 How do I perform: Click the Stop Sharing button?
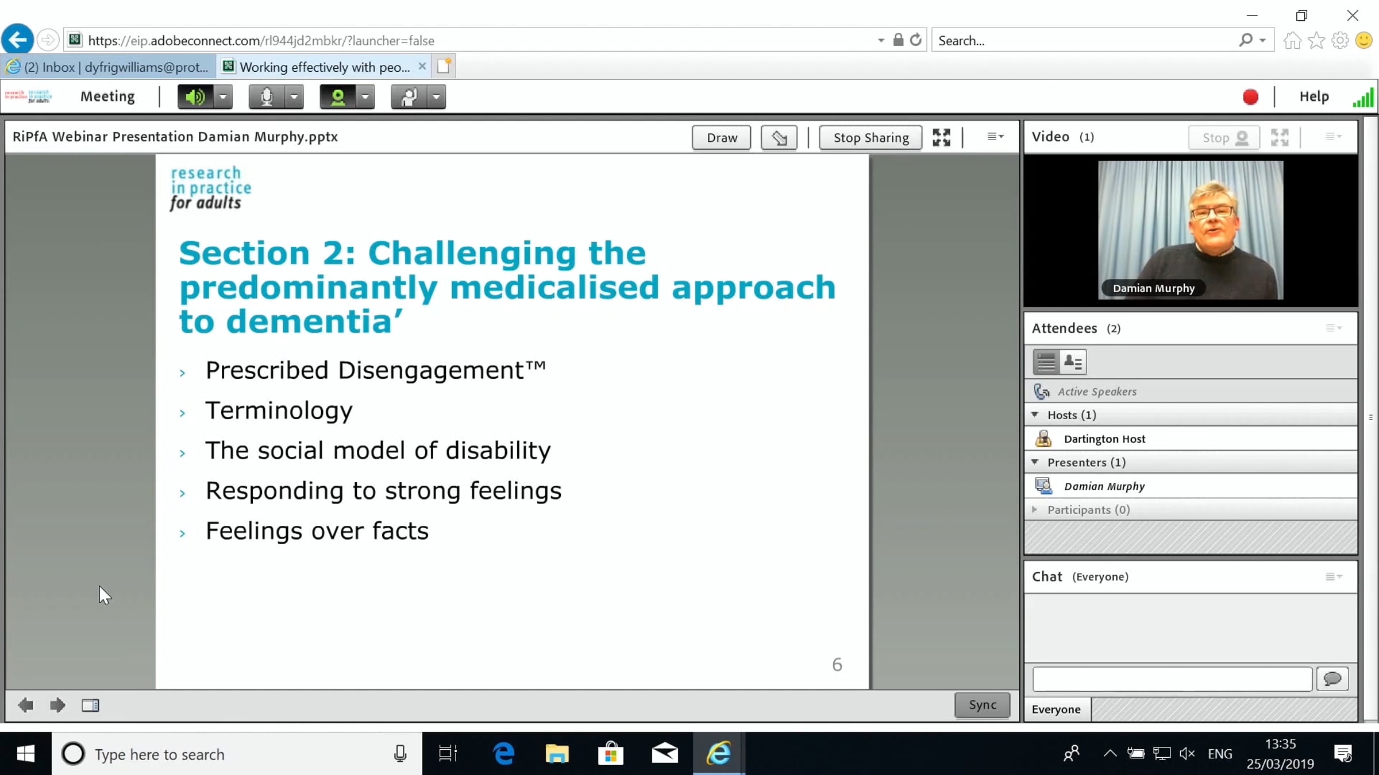870,138
